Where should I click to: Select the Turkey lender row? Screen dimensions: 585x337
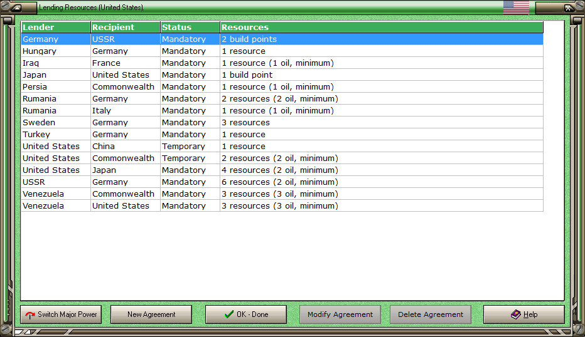coord(282,135)
